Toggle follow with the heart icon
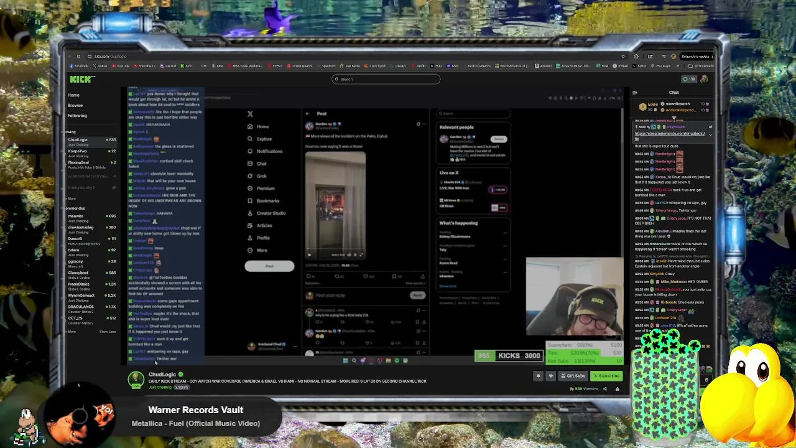The image size is (796, 448). pyautogui.click(x=550, y=376)
